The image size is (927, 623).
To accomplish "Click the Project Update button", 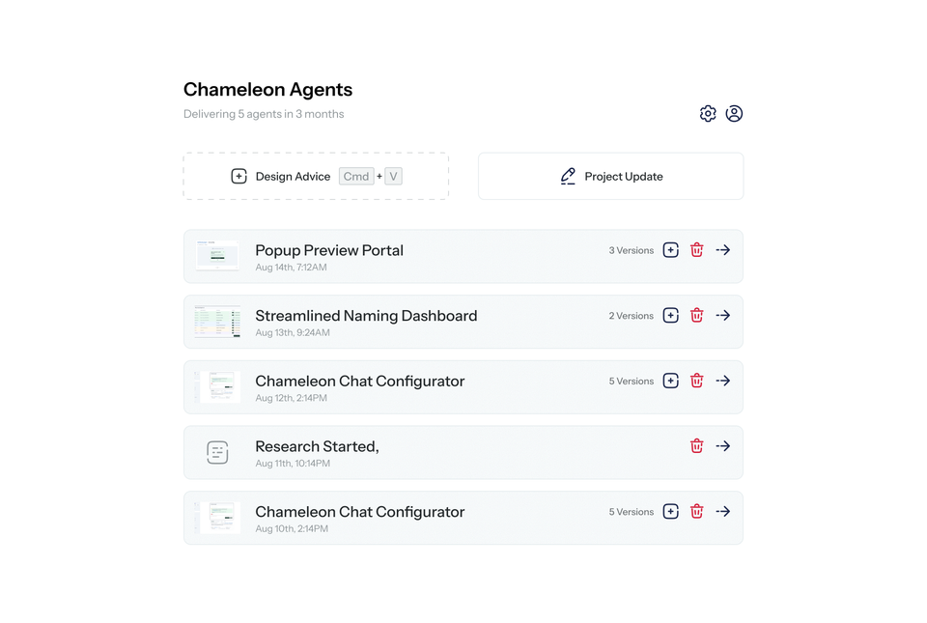I will (610, 176).
